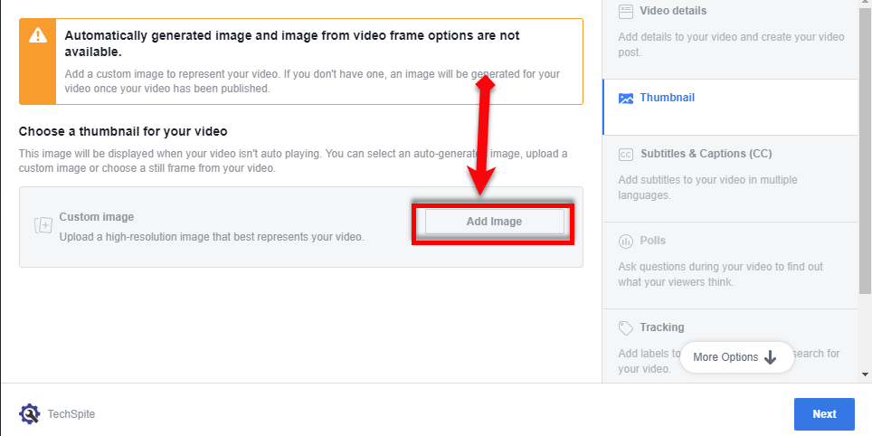Click the sidebar scrollbar down arrow
This screenshot has width=872, height=436.
click(x=865, y=373)
